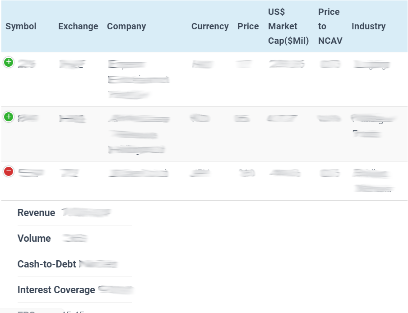Click the Currency column header
The image size is (408, 313).
point(210,26)
